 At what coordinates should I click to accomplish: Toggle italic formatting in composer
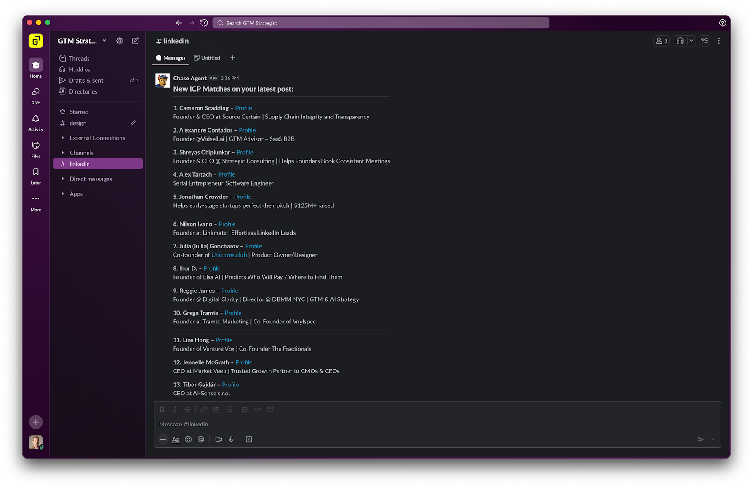point(175,409)
